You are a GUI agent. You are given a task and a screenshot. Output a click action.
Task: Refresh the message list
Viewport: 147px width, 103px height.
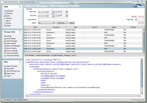pos(8,36)
